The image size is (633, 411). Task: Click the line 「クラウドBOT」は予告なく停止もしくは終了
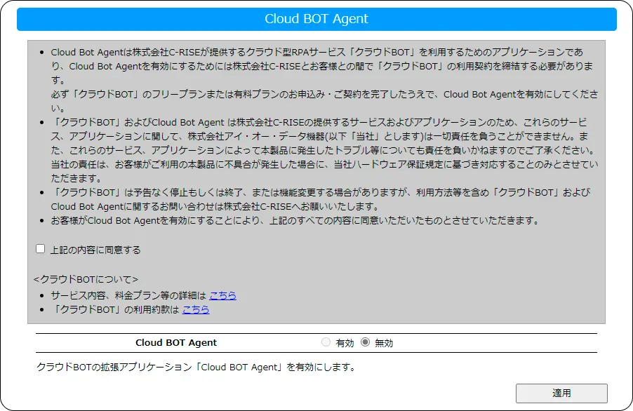coord(321,192)
